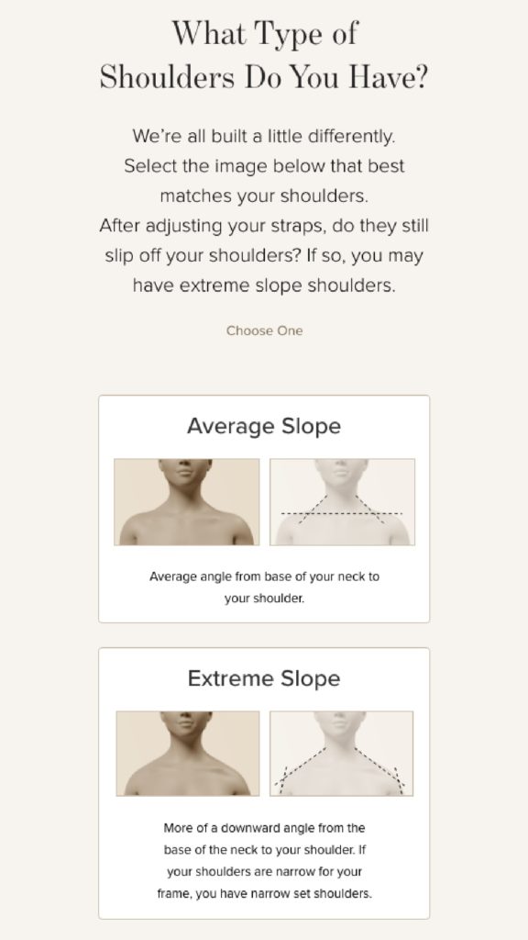This screenshot has width=528, height=940.
Task: Click the 'Average angle from base' description
Action: pyautogui.click(x=264, y=587)
